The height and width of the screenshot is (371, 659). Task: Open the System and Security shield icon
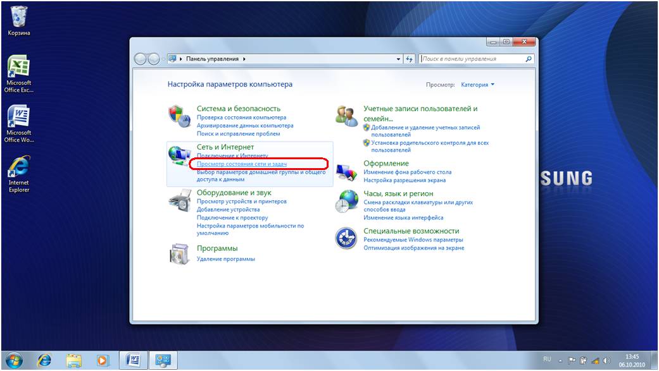pos(179,116)
